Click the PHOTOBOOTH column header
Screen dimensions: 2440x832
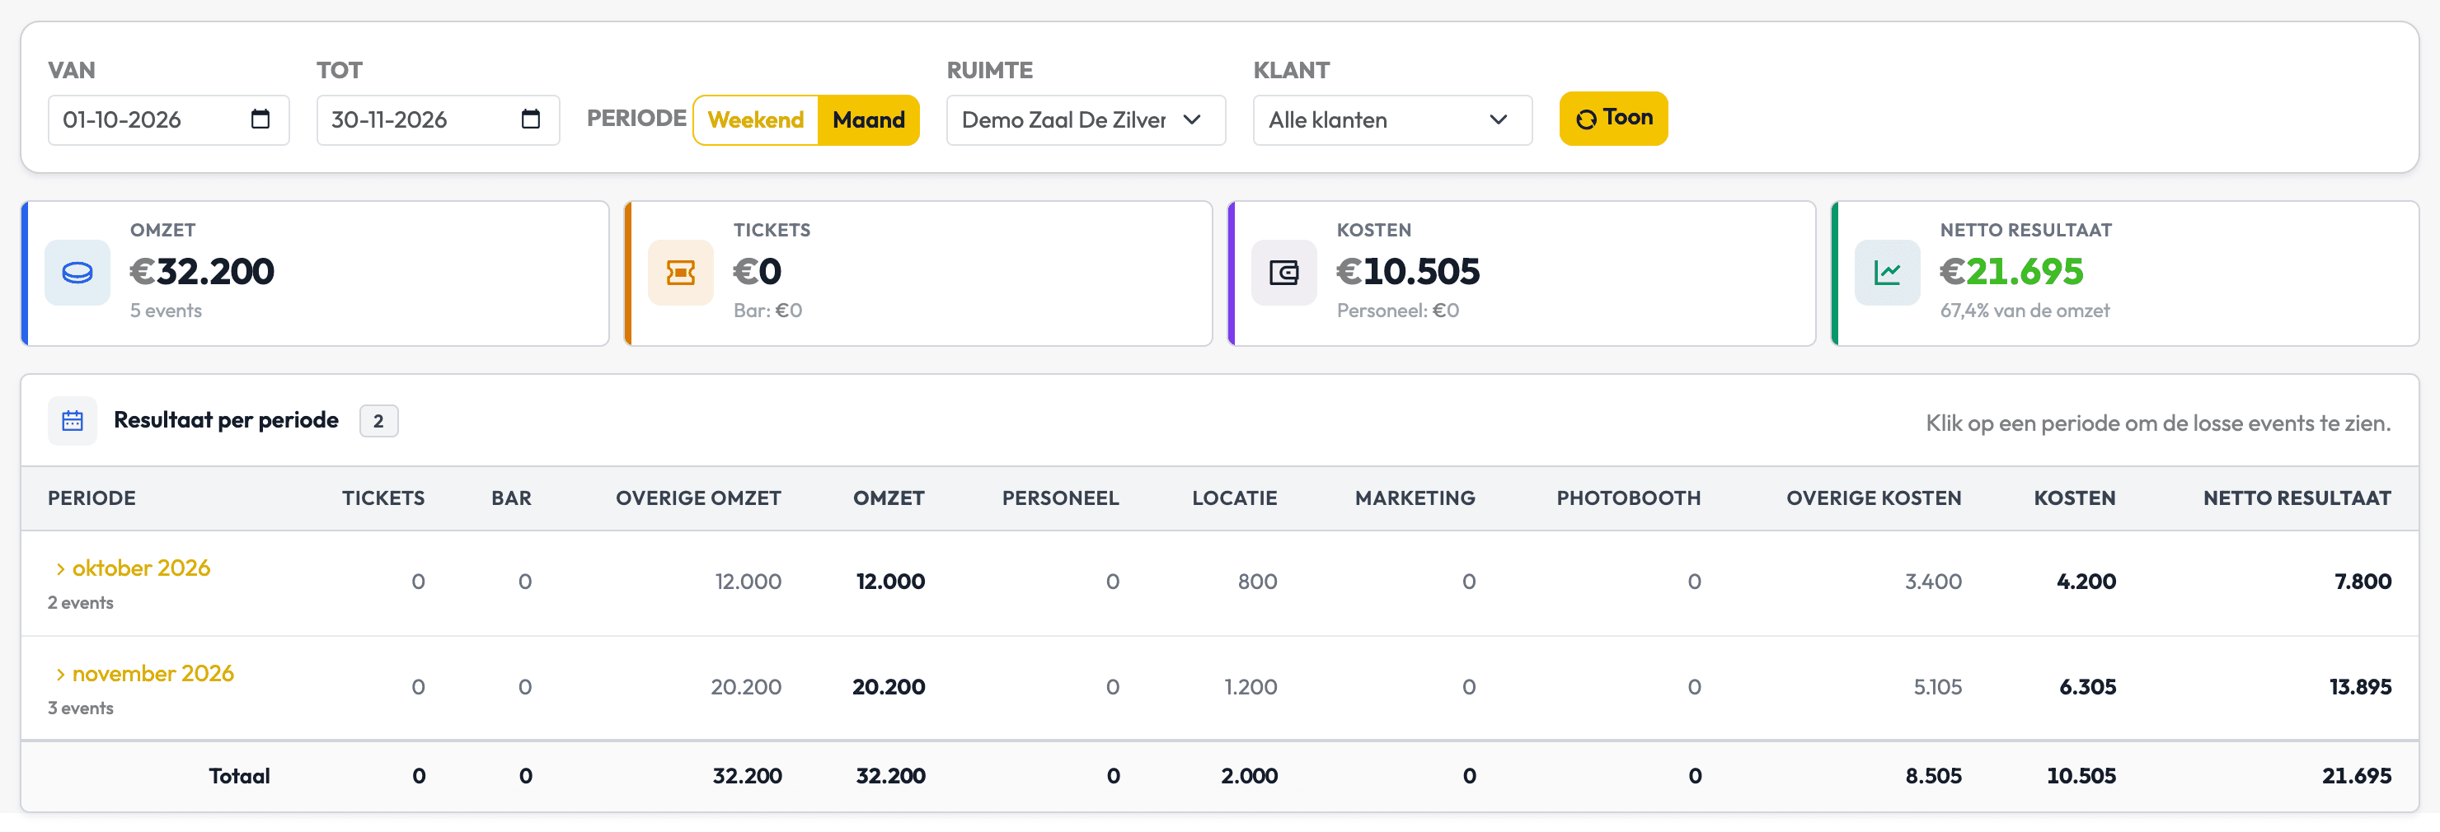click(x=1628, y=498)
